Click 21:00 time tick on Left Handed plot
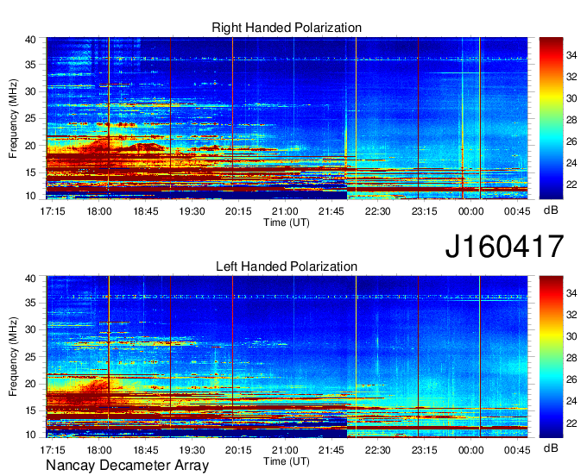This screenshot has width=587, height=476. [x=285, y=450]
